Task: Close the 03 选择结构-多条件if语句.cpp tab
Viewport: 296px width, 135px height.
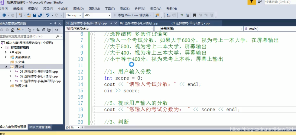Action: 116,23
